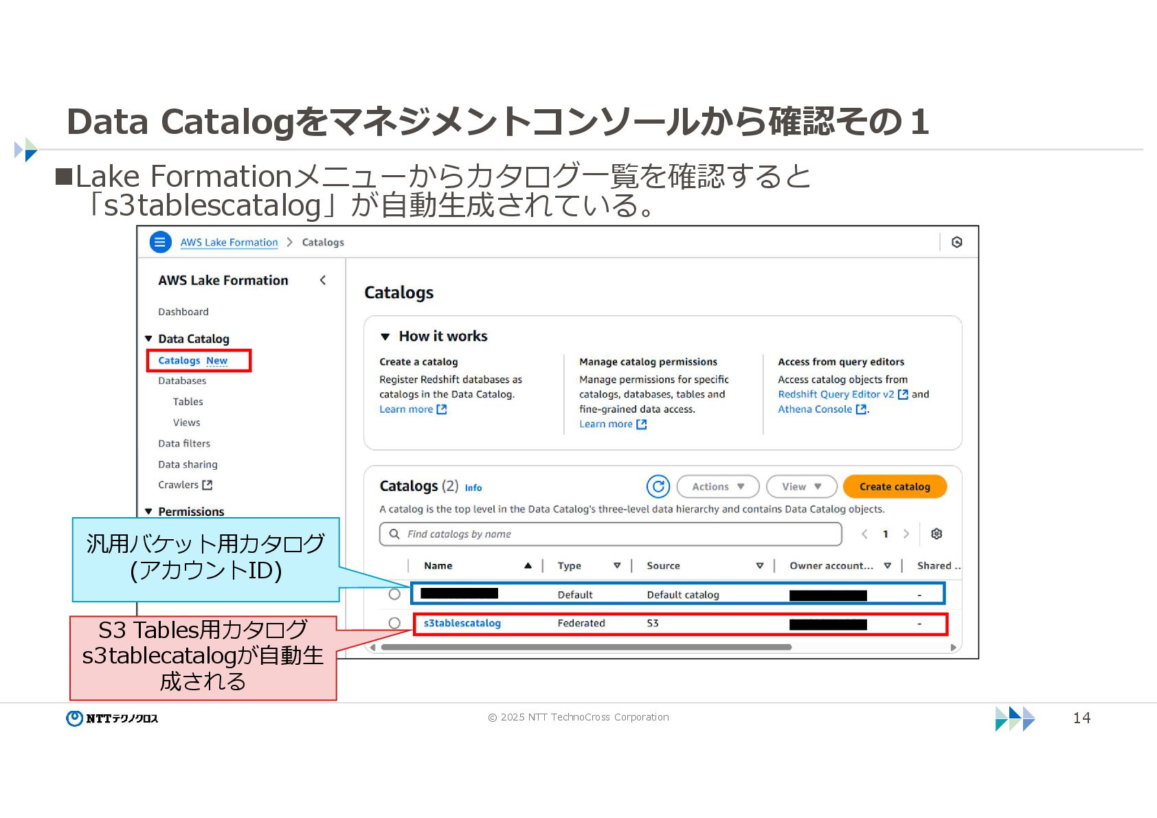Image resolution: width=1157 pixels, height=818 pixels.
Task: Click the Create catalog button
Action: (895, 486)
